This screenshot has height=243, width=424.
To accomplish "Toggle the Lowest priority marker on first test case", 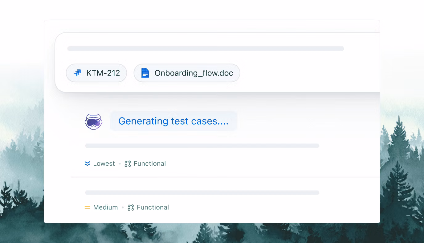I will point(88,163).
